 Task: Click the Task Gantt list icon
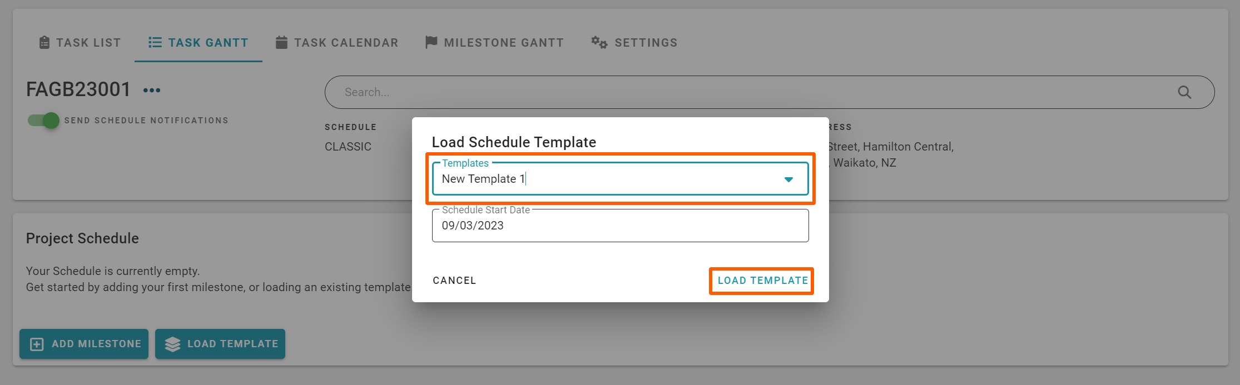(x=155, y=43)
